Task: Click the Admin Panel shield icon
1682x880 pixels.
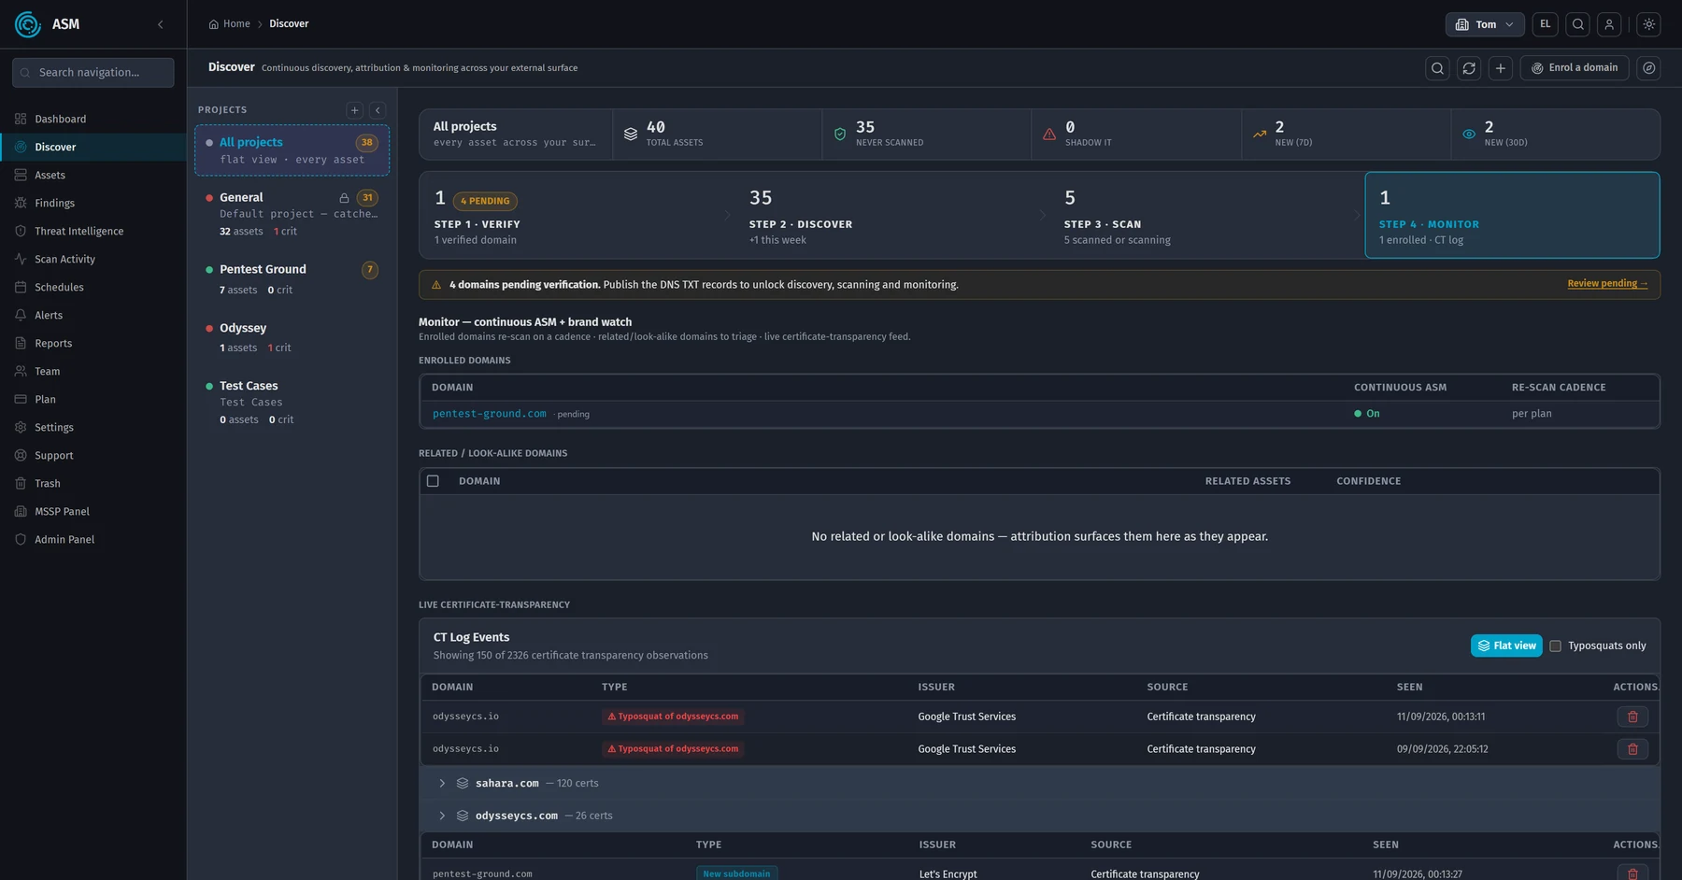Action: click(21, 539)
